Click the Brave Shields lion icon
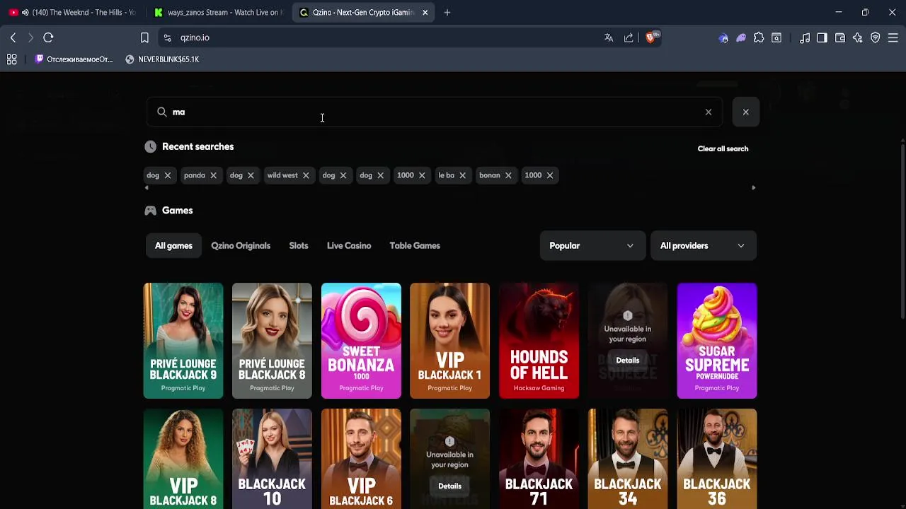This screenshot has width=906, height=509. [x=650, y=37]
